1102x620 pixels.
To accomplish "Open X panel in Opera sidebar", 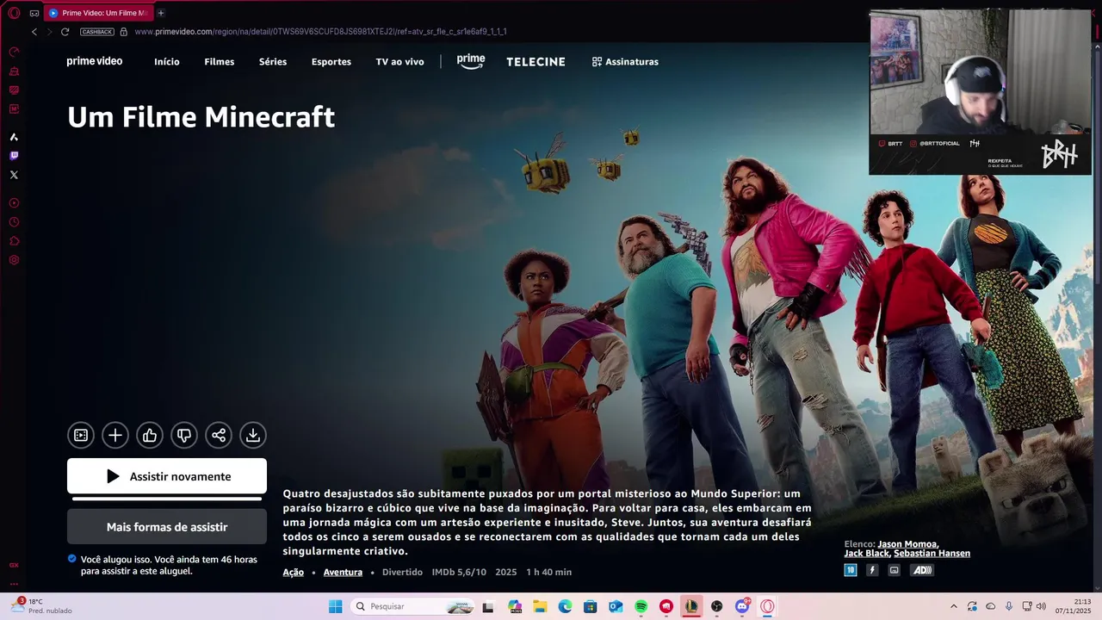I will (14, 175).
